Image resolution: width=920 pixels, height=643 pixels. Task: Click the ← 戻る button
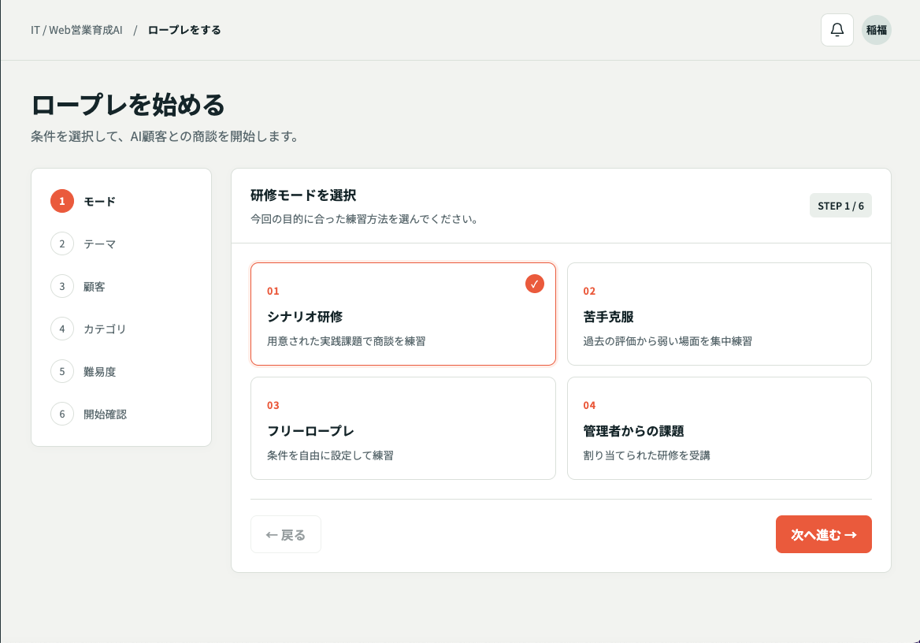click(286, 534)
